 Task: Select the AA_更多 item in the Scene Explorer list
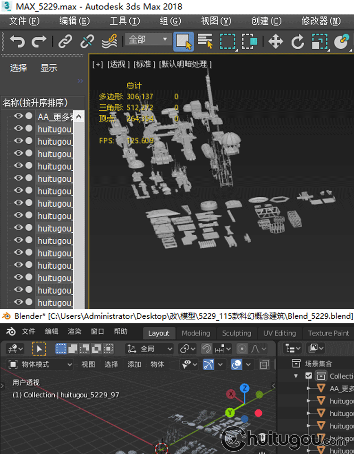click(54, 117)
